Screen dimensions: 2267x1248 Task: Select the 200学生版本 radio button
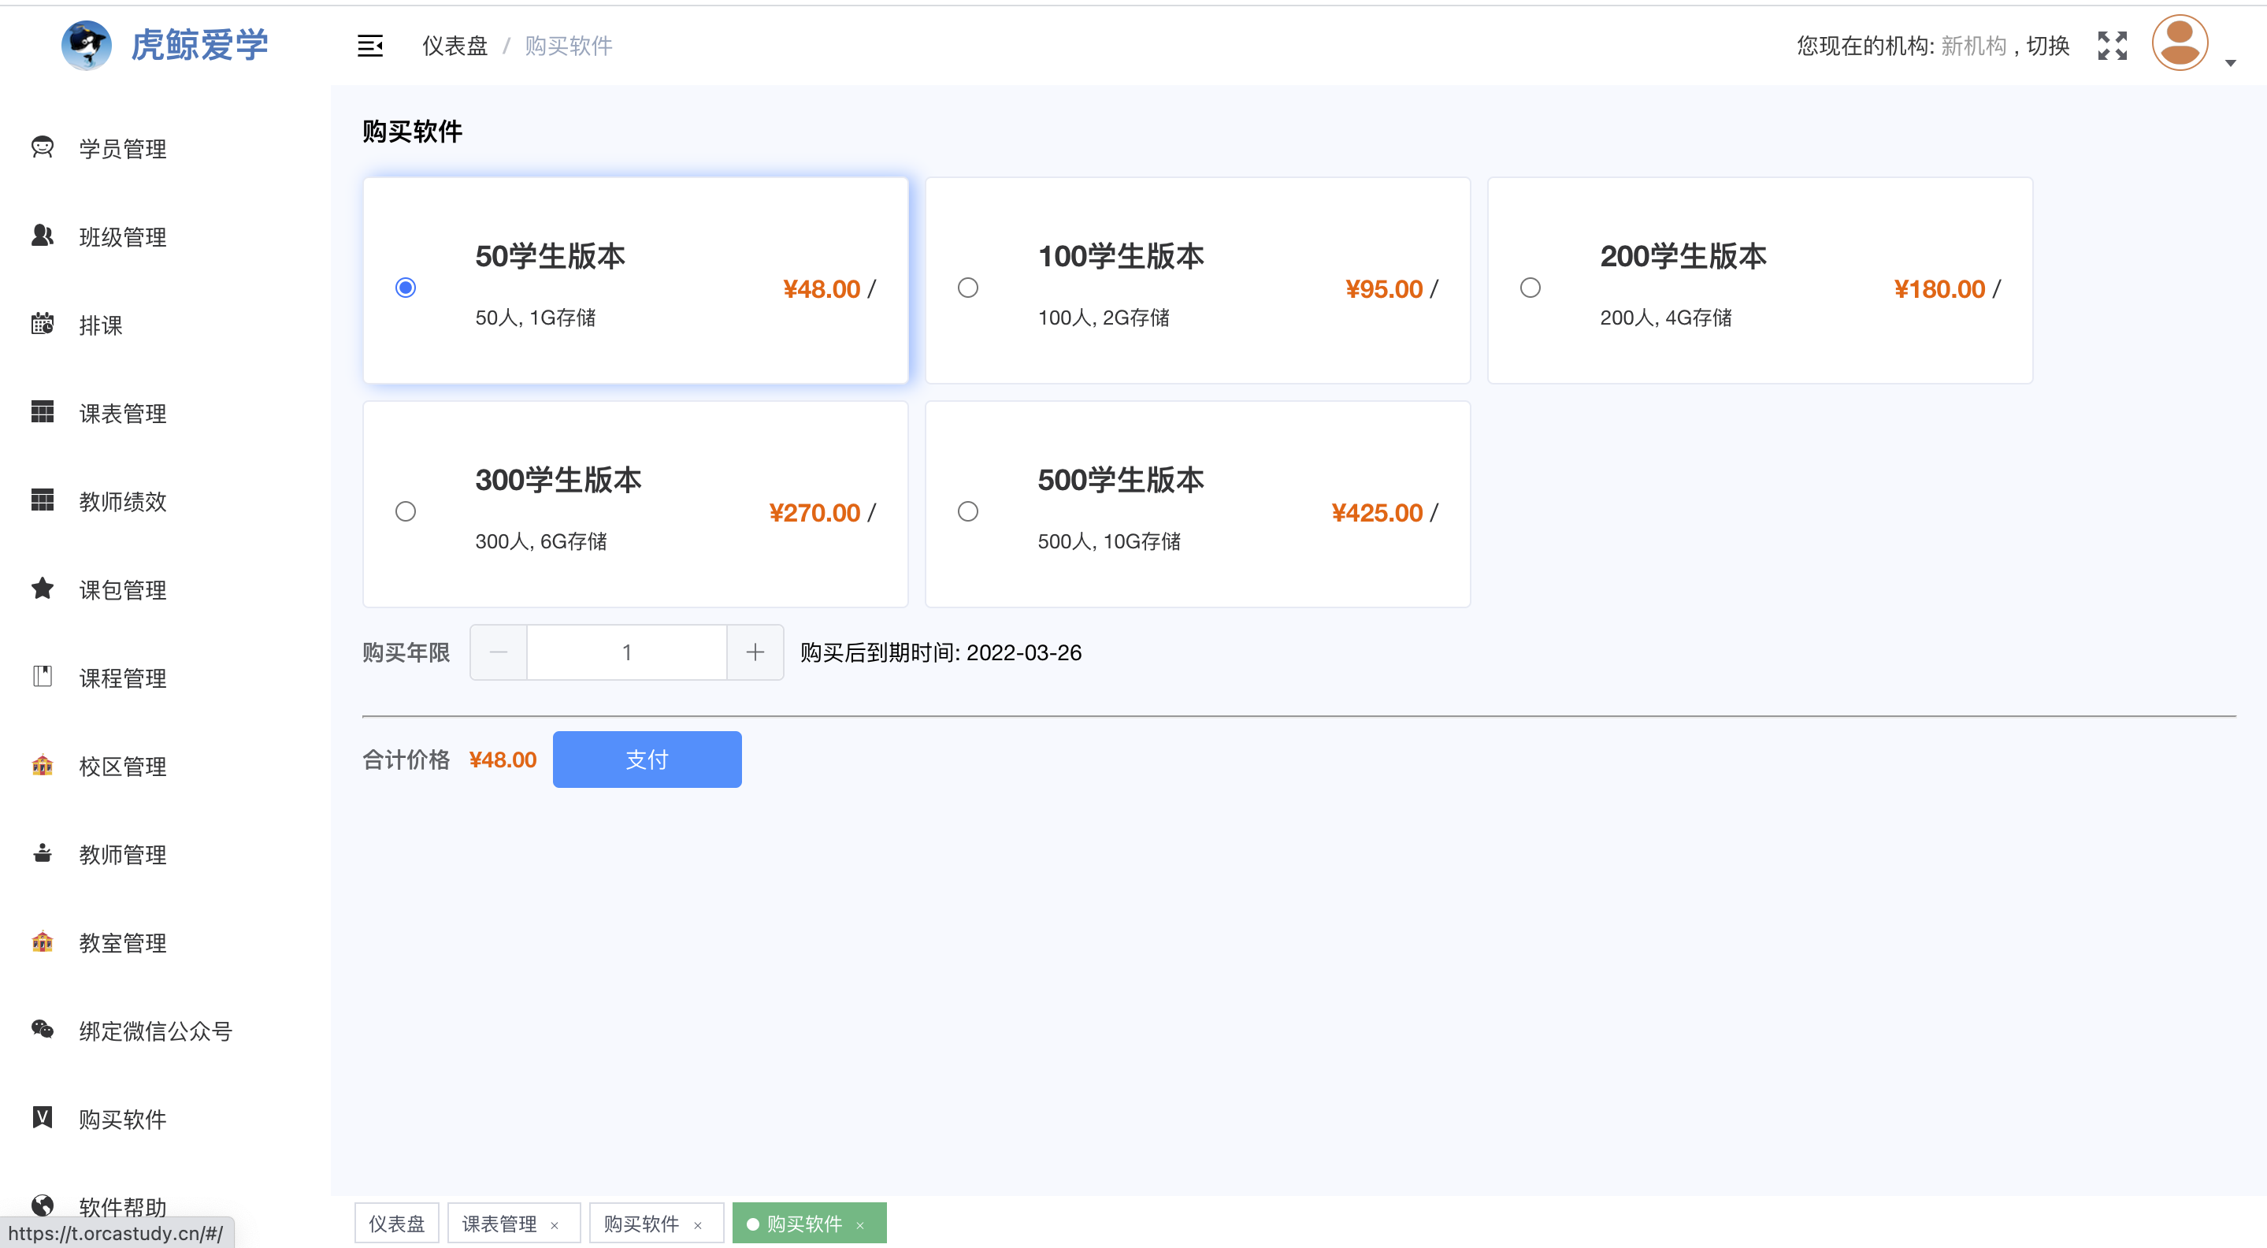(1530, 288)
